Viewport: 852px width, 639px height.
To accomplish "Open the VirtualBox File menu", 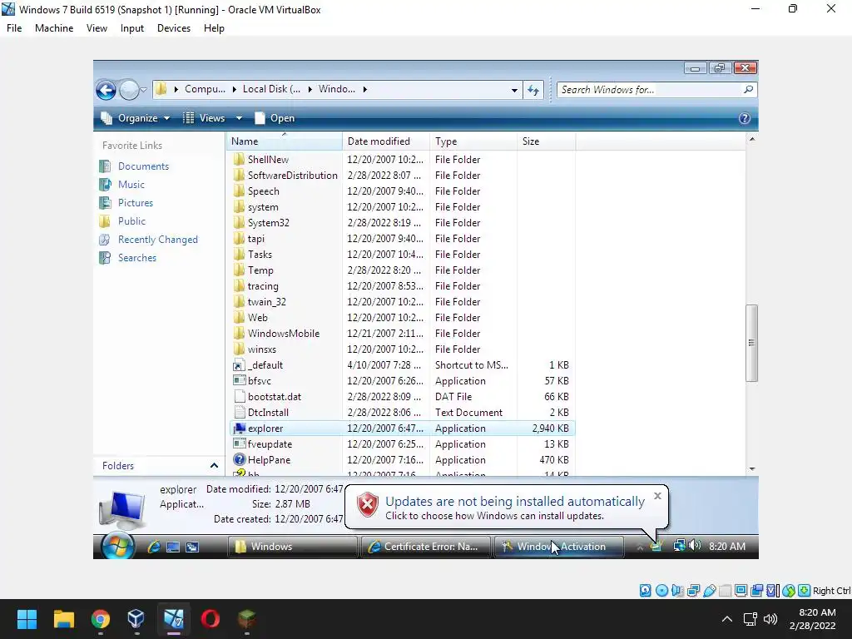I will [14, 28].
